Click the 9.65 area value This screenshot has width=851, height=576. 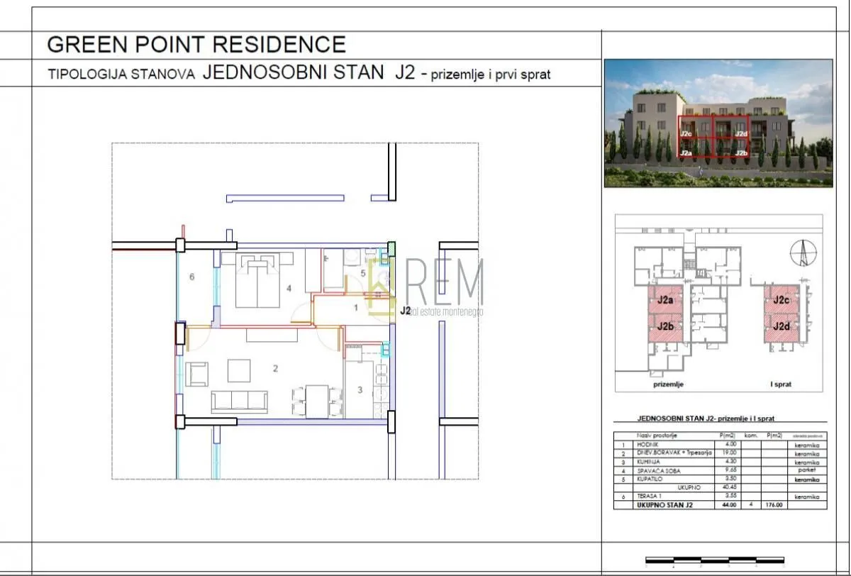point(731,470)
